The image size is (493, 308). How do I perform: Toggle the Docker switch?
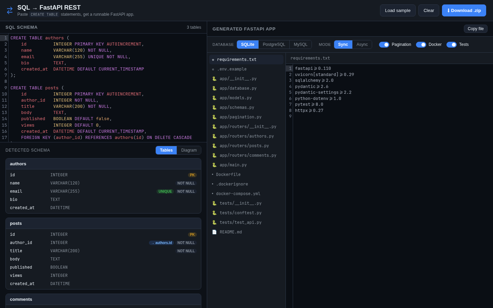pos(421,44)
